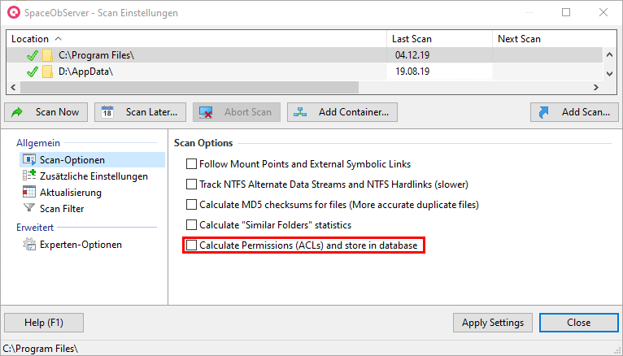Click last scan date 19.08.19
Screen dimensions: 623x356
(x=412, y=72)
